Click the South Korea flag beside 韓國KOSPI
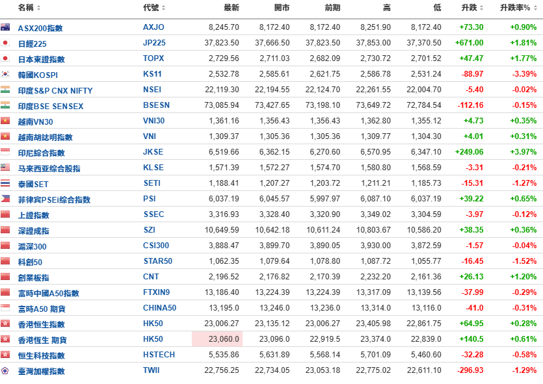This screenshot has width=543, height=384. click(x=5, y=73)
